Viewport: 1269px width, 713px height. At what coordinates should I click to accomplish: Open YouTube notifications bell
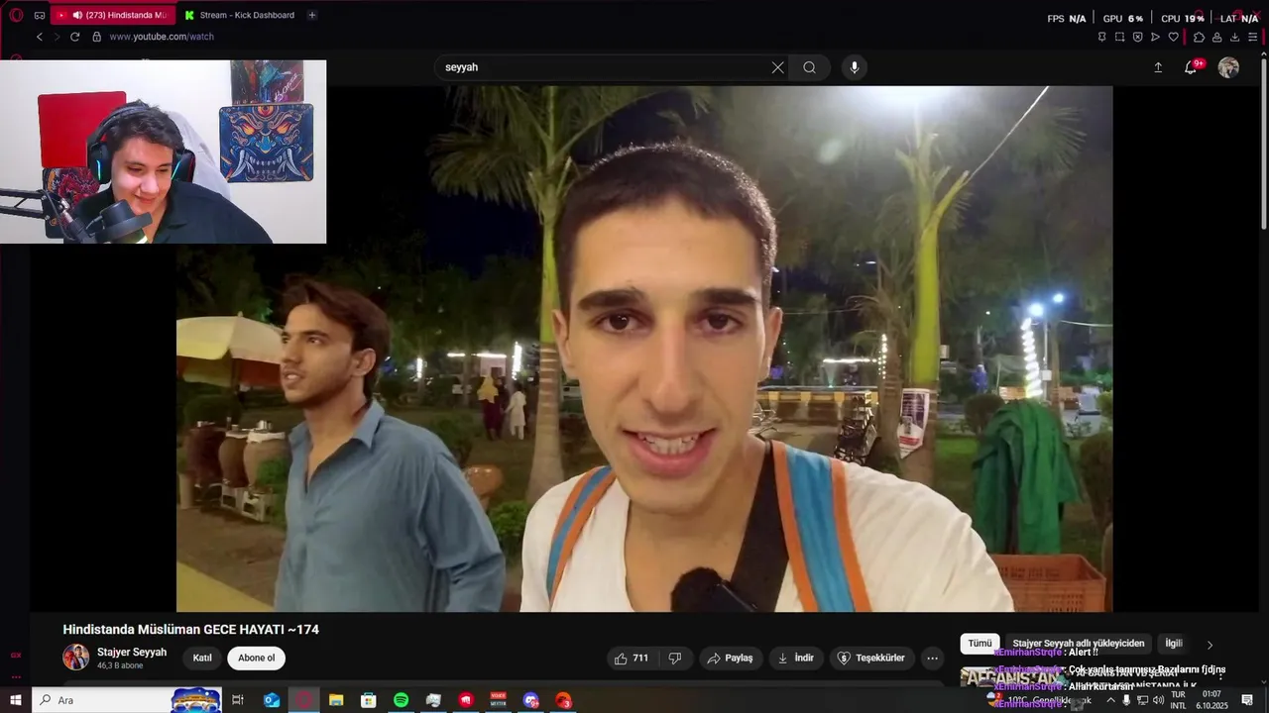[1191, 67]
